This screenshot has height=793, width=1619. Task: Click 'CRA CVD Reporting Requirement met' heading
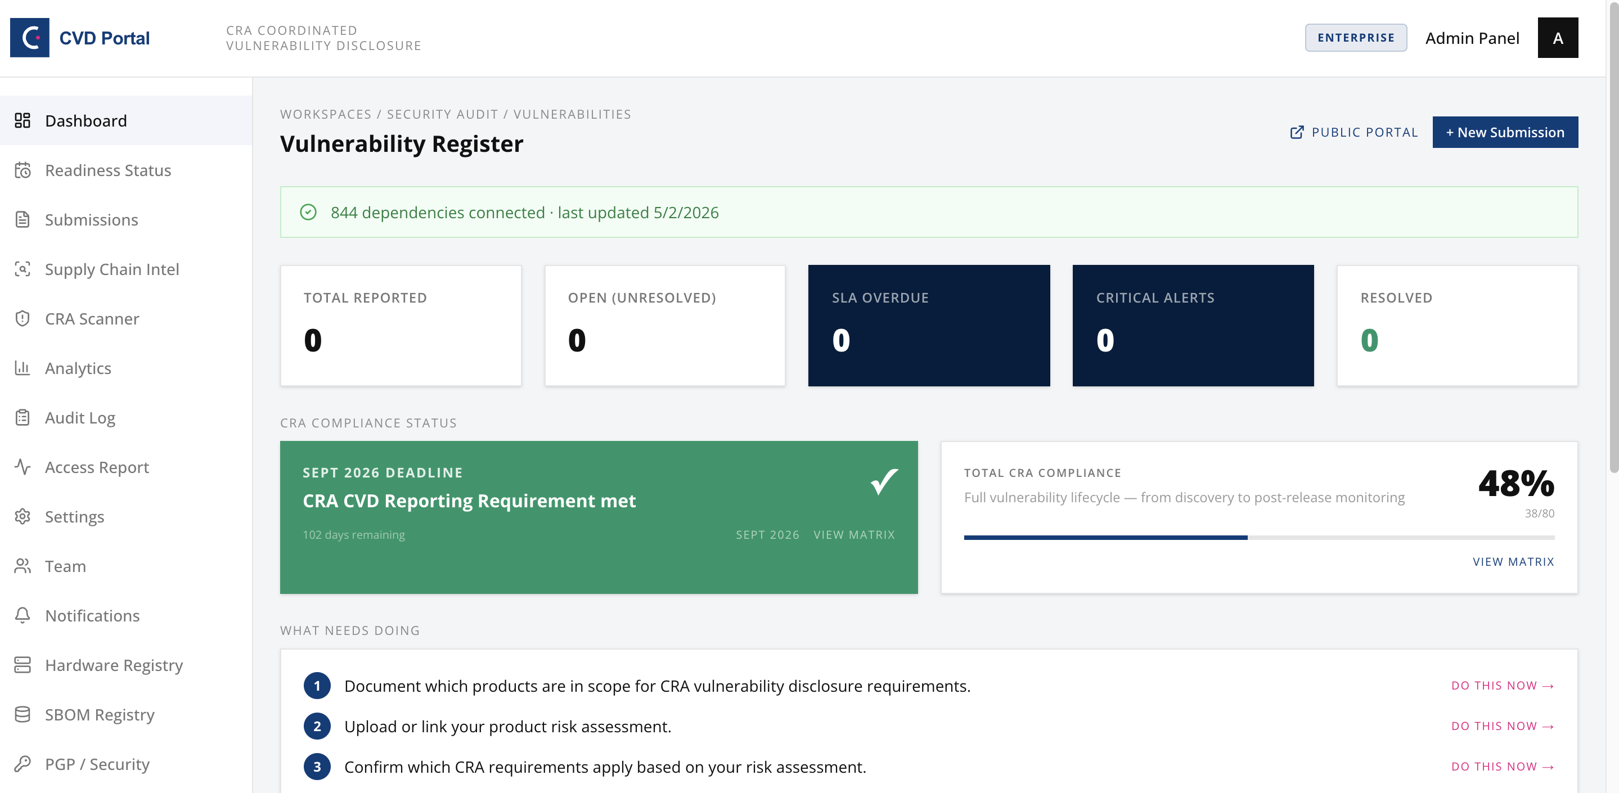469,501
